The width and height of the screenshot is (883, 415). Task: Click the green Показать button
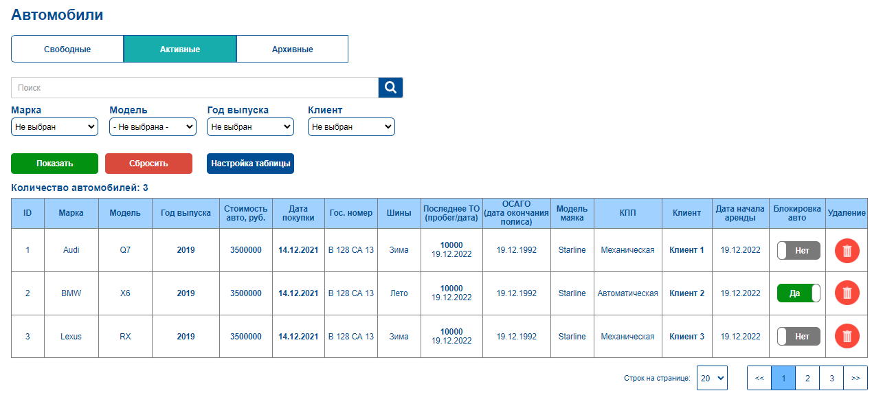54,164
